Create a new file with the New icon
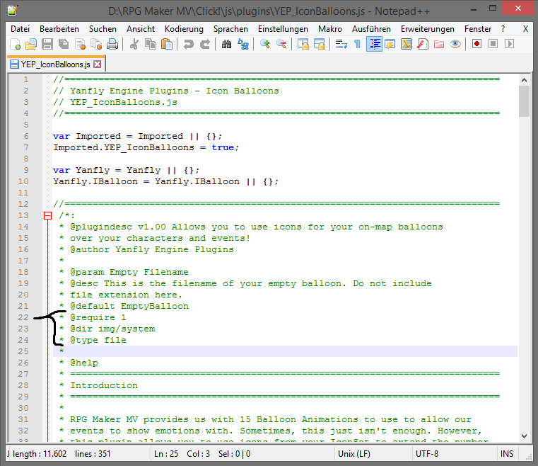Viewport: 538px width, 466px height. (15, 44)
